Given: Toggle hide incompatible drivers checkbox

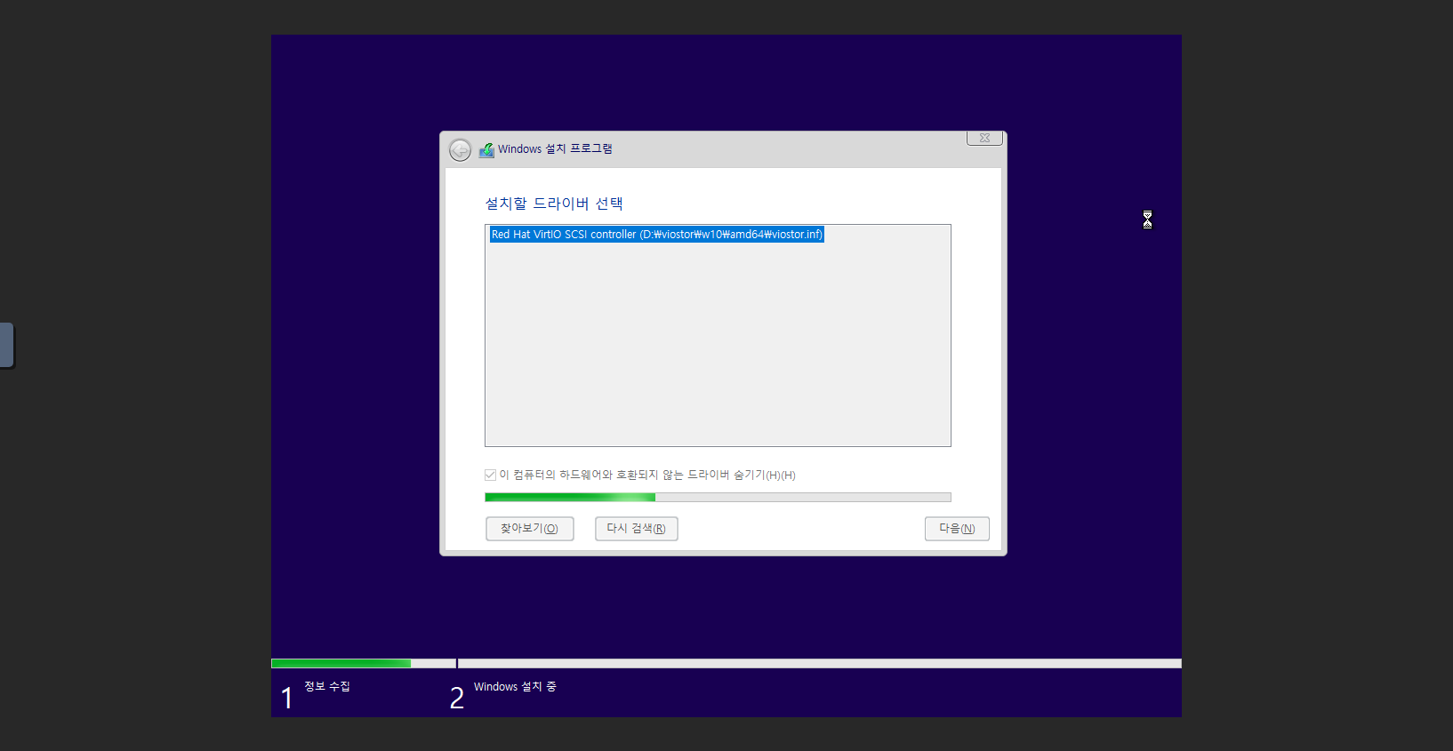Looking at the screenshot, I should pyautogui.click(x=490, y=475).
